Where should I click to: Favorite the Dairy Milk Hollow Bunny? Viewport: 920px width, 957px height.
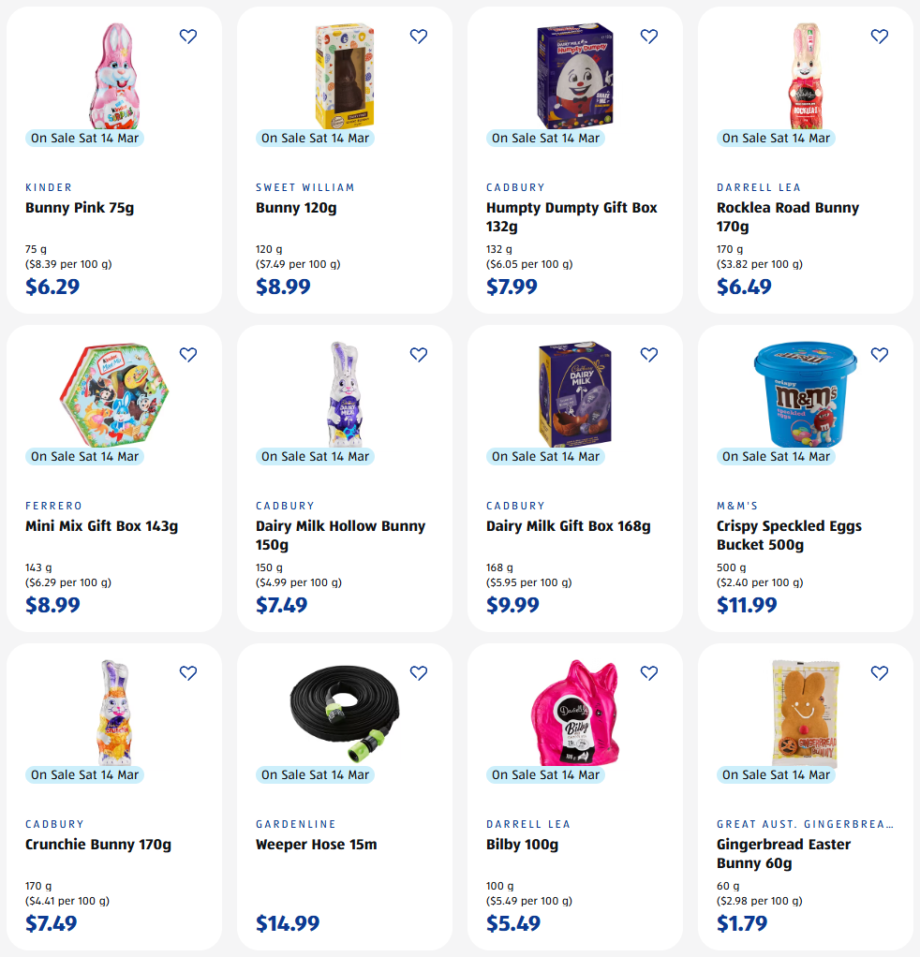coord(419,355)
